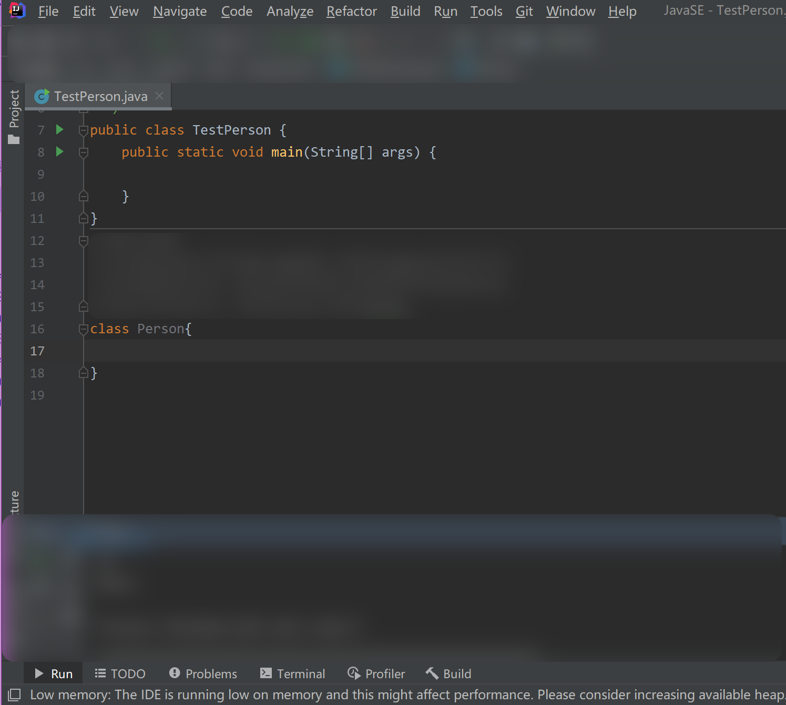Screen dimensions: 786x705
Task: Collapse the Person class fold at line 16
Action: click(x=83, y=329)
